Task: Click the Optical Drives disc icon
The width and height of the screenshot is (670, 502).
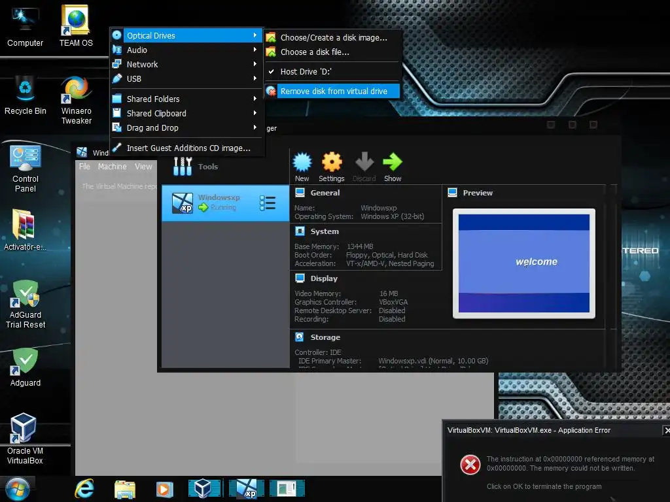Action: tap(116, 35)
